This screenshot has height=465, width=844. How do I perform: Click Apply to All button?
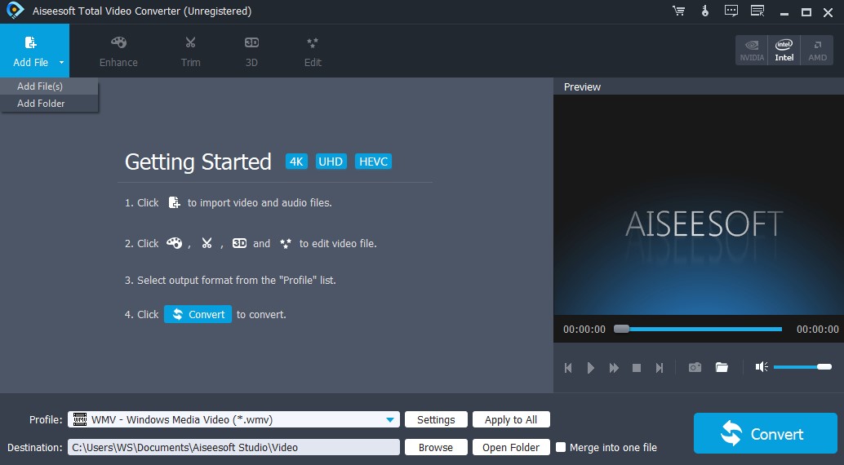point(511,420)
